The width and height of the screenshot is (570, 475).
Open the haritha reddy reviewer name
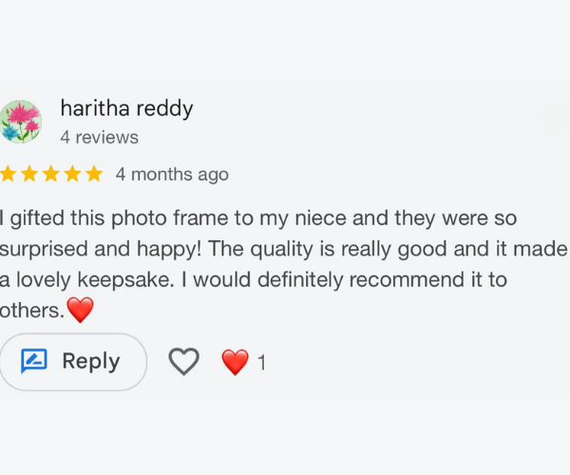(126, 108)
